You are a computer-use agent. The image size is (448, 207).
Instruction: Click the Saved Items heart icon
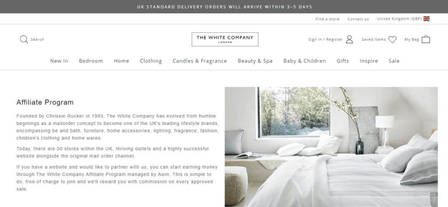(x=392, y=39)
